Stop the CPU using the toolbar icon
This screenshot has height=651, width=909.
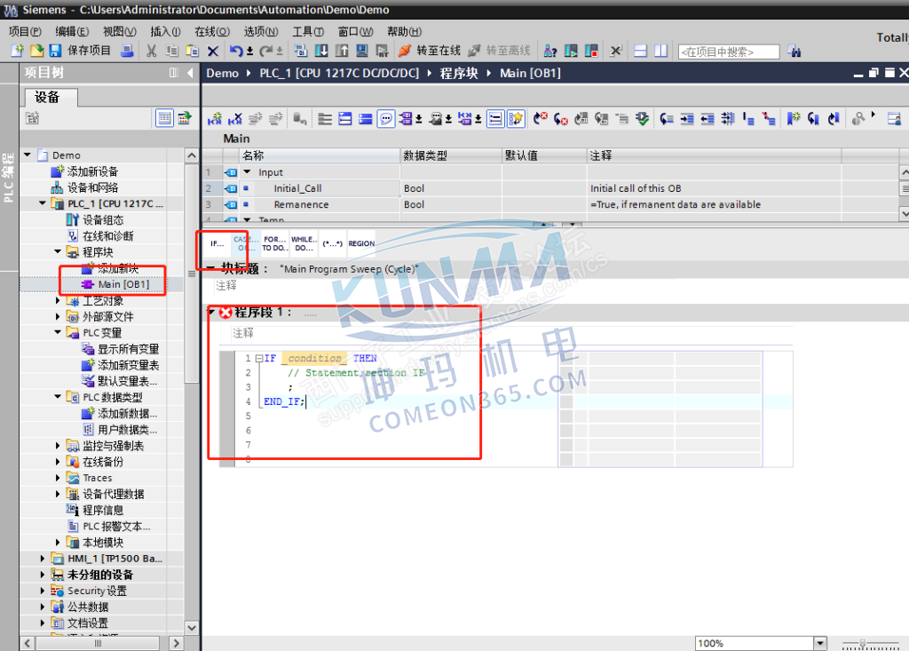pos(591,51)
